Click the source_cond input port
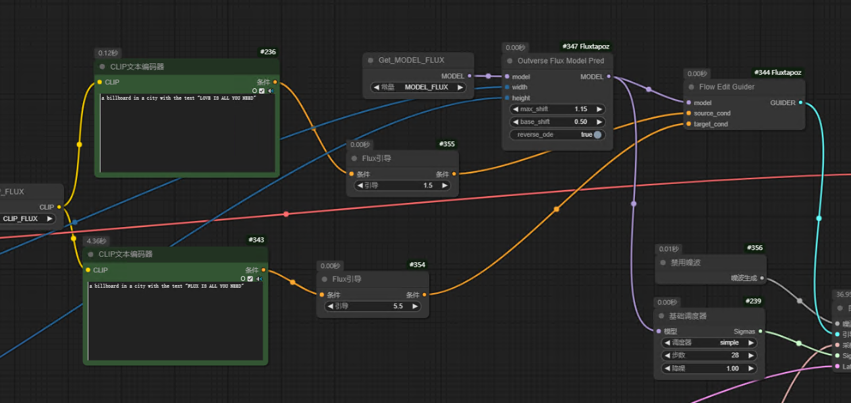Image resolution: width=851 pixels, height=403 pixels. (x=688, y=113)
